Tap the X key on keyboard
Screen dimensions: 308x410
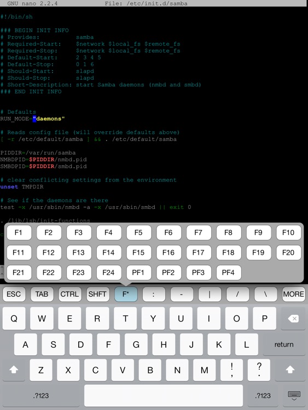click(x=68, y=370)
